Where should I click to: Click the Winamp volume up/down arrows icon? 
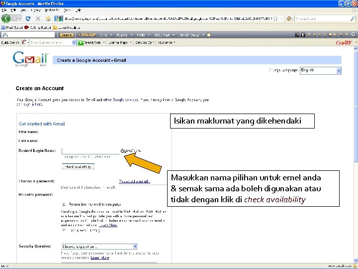tap(309, 35)
